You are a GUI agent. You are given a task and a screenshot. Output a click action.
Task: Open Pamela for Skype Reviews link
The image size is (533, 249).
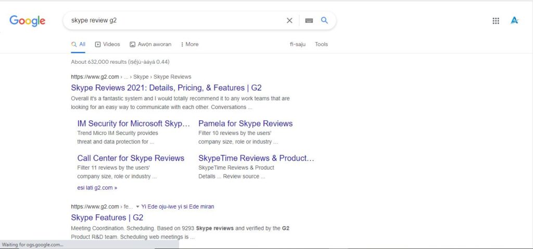pos(246,123)
